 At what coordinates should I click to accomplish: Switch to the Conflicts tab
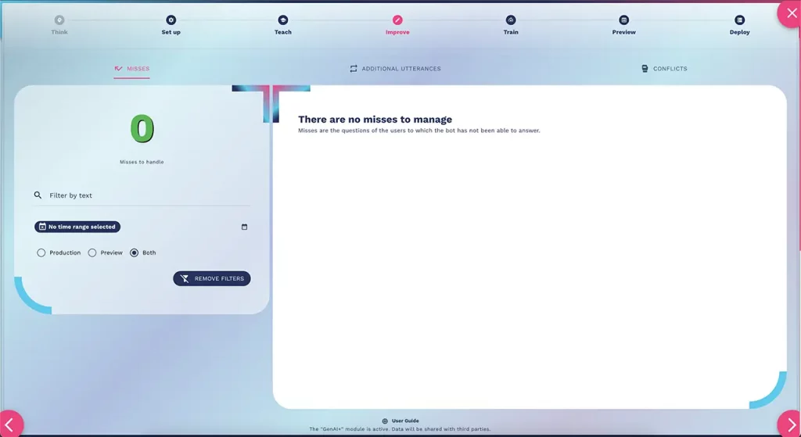(x=664, y=69)
